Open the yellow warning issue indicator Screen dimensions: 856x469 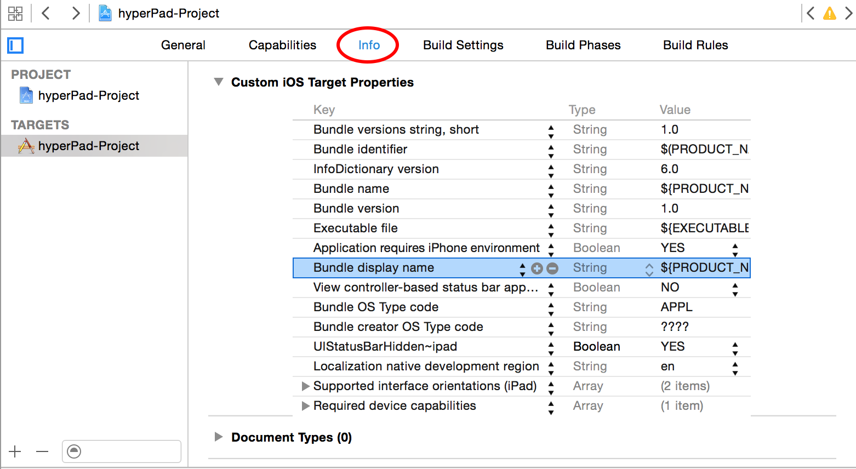pos(830,13)
